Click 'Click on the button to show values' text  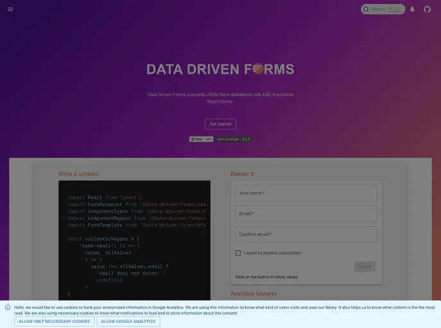(266, 277)
